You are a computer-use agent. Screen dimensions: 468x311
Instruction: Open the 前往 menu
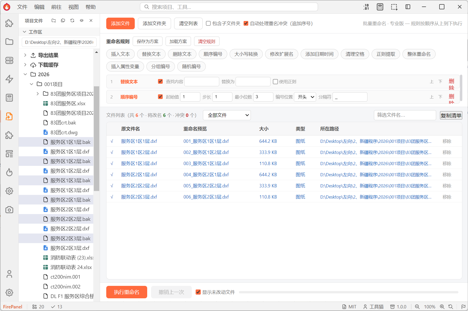[56, 7]
